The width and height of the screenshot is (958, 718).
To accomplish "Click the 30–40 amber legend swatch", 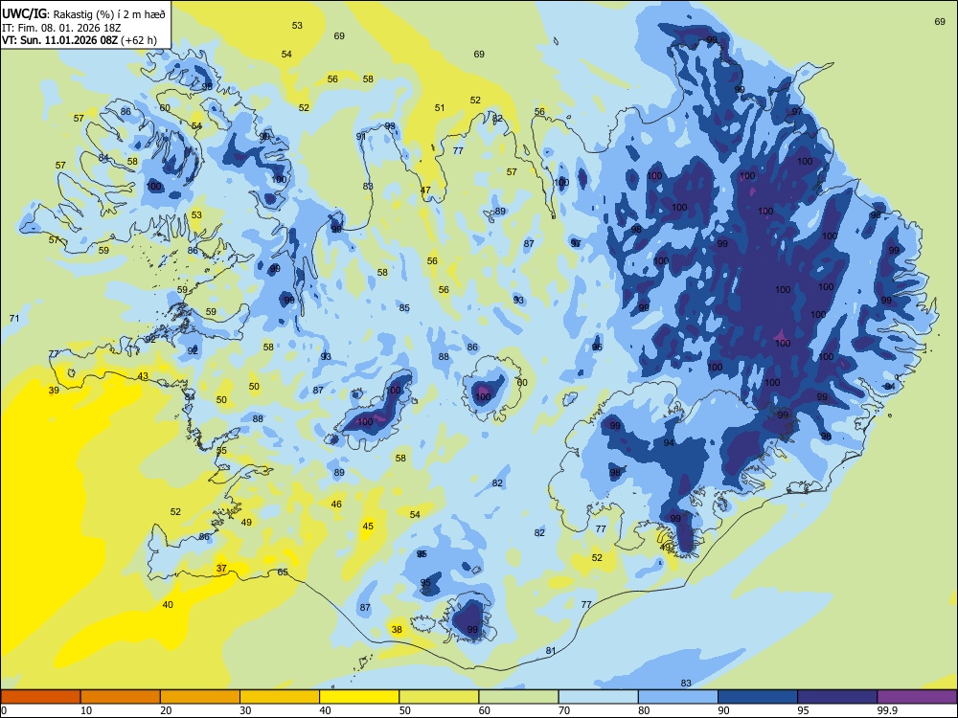I will (x=280, y=697).
